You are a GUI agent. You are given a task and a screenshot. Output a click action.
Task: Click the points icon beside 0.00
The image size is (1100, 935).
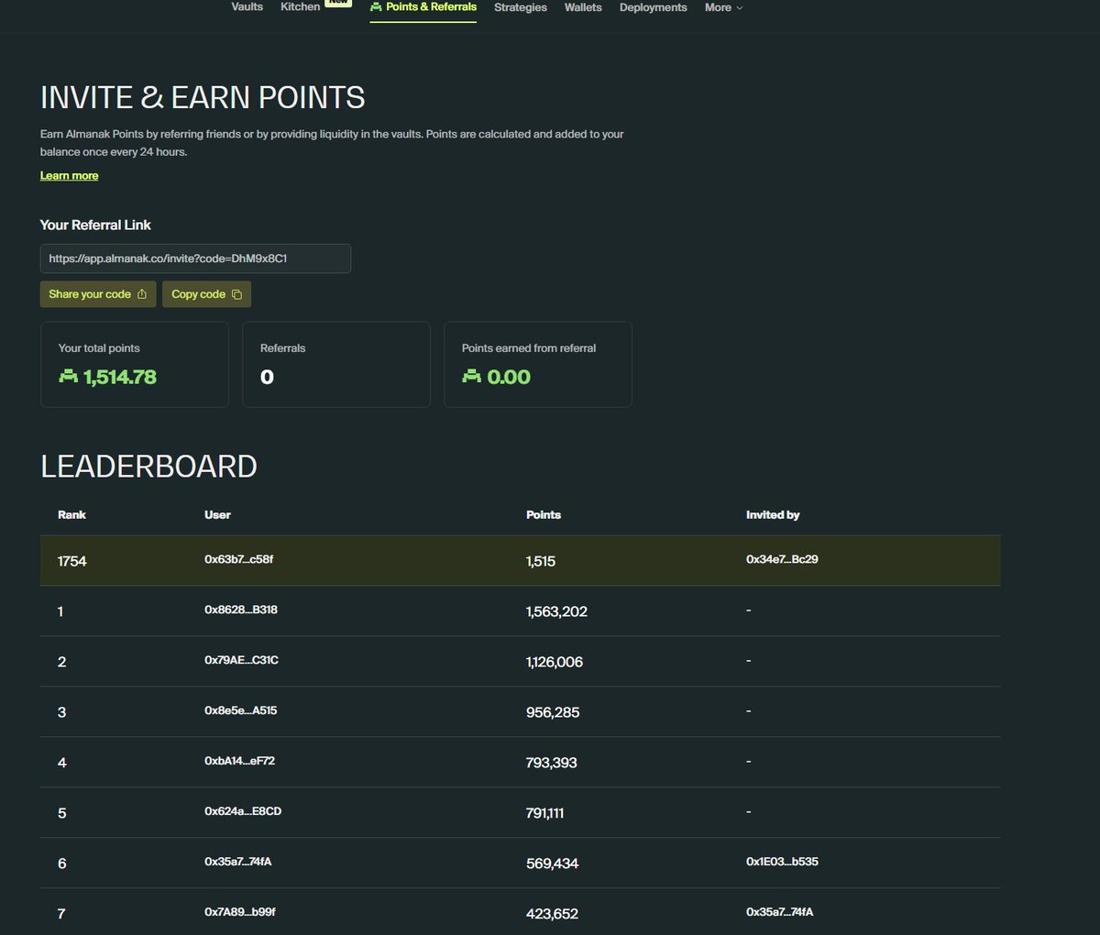[471, 377]
